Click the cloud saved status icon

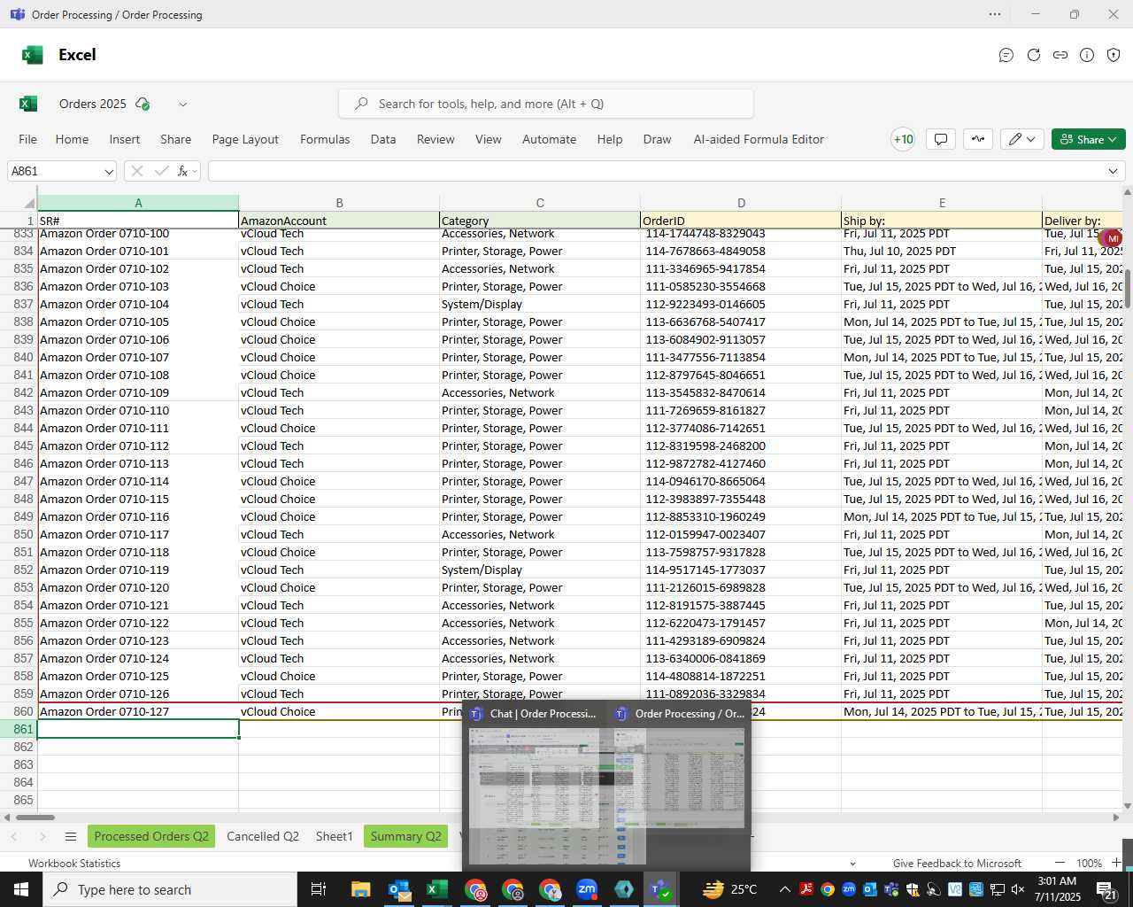click(143, 104)
